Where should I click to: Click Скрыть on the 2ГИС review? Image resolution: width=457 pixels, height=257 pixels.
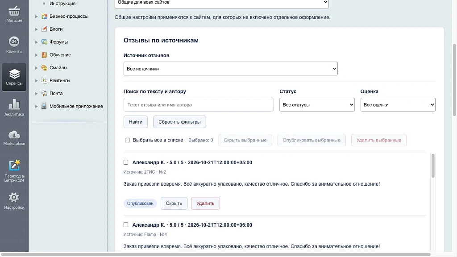point(174,203)
